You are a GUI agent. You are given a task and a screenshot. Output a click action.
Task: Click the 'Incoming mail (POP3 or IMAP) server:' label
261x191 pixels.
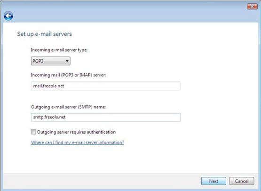coord(68,75)
